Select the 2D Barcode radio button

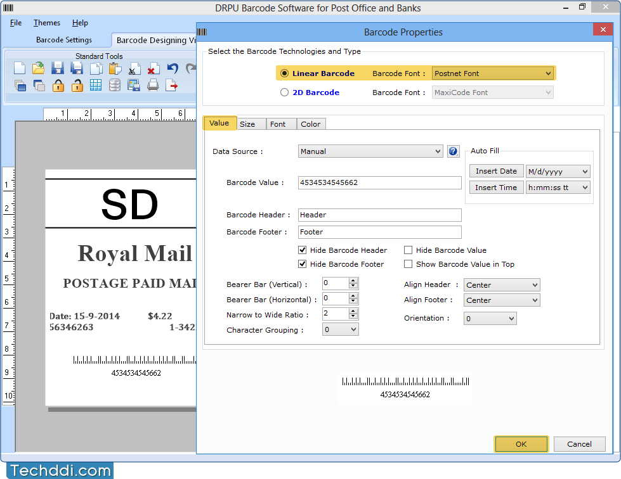coord(284,92)
